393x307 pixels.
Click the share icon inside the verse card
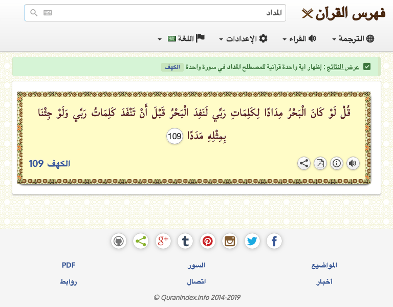click(x=304, y=163)
